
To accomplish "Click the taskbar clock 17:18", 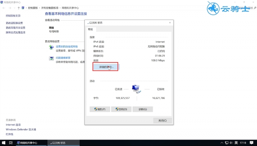I will 243,143.
